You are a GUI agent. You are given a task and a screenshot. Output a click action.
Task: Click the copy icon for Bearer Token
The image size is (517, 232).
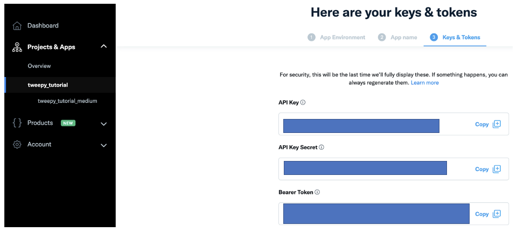[497, 214]
